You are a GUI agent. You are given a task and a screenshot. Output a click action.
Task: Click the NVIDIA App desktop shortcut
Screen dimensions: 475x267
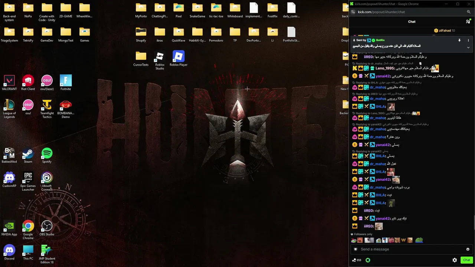click(9, 228)
